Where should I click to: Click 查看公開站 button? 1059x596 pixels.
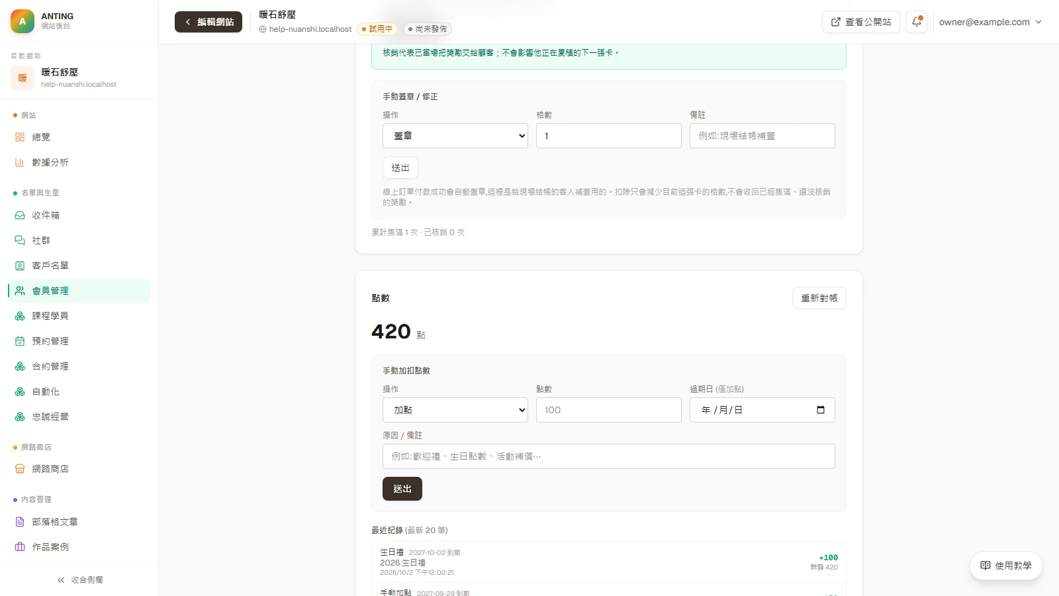[x=860, y=22]
